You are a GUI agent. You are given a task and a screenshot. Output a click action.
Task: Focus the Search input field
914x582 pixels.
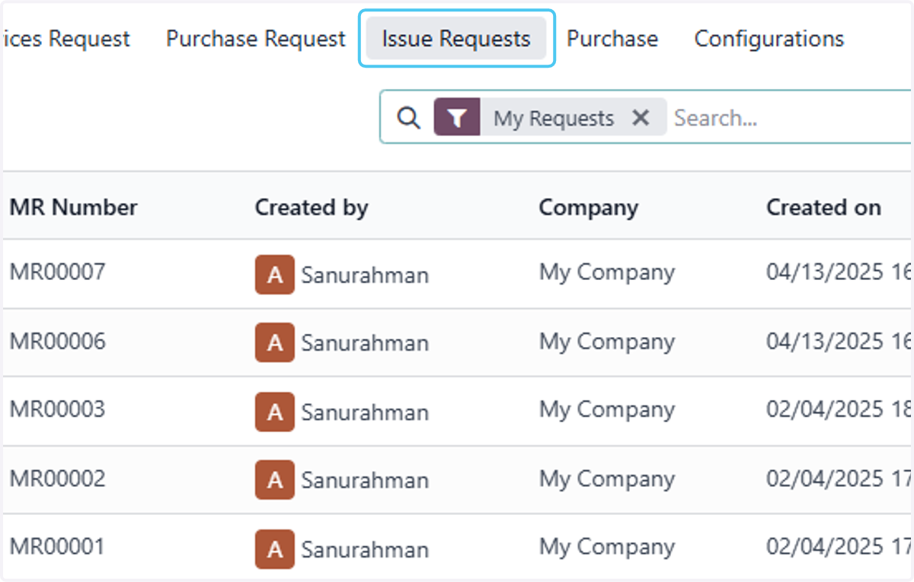pyautogui.click(x=791, y=118)
